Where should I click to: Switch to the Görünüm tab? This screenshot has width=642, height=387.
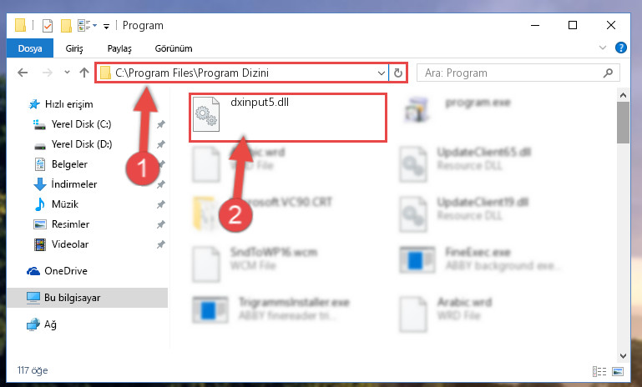174,48
